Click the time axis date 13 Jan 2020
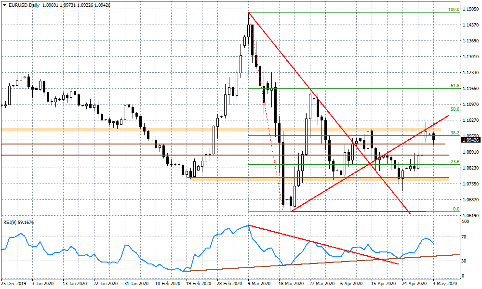The width and height of the screenshot is (482, 289). point(75,284)
